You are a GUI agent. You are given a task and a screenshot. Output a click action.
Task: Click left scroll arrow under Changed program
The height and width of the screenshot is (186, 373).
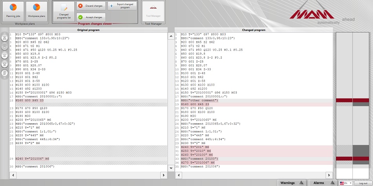coord(178,175)
